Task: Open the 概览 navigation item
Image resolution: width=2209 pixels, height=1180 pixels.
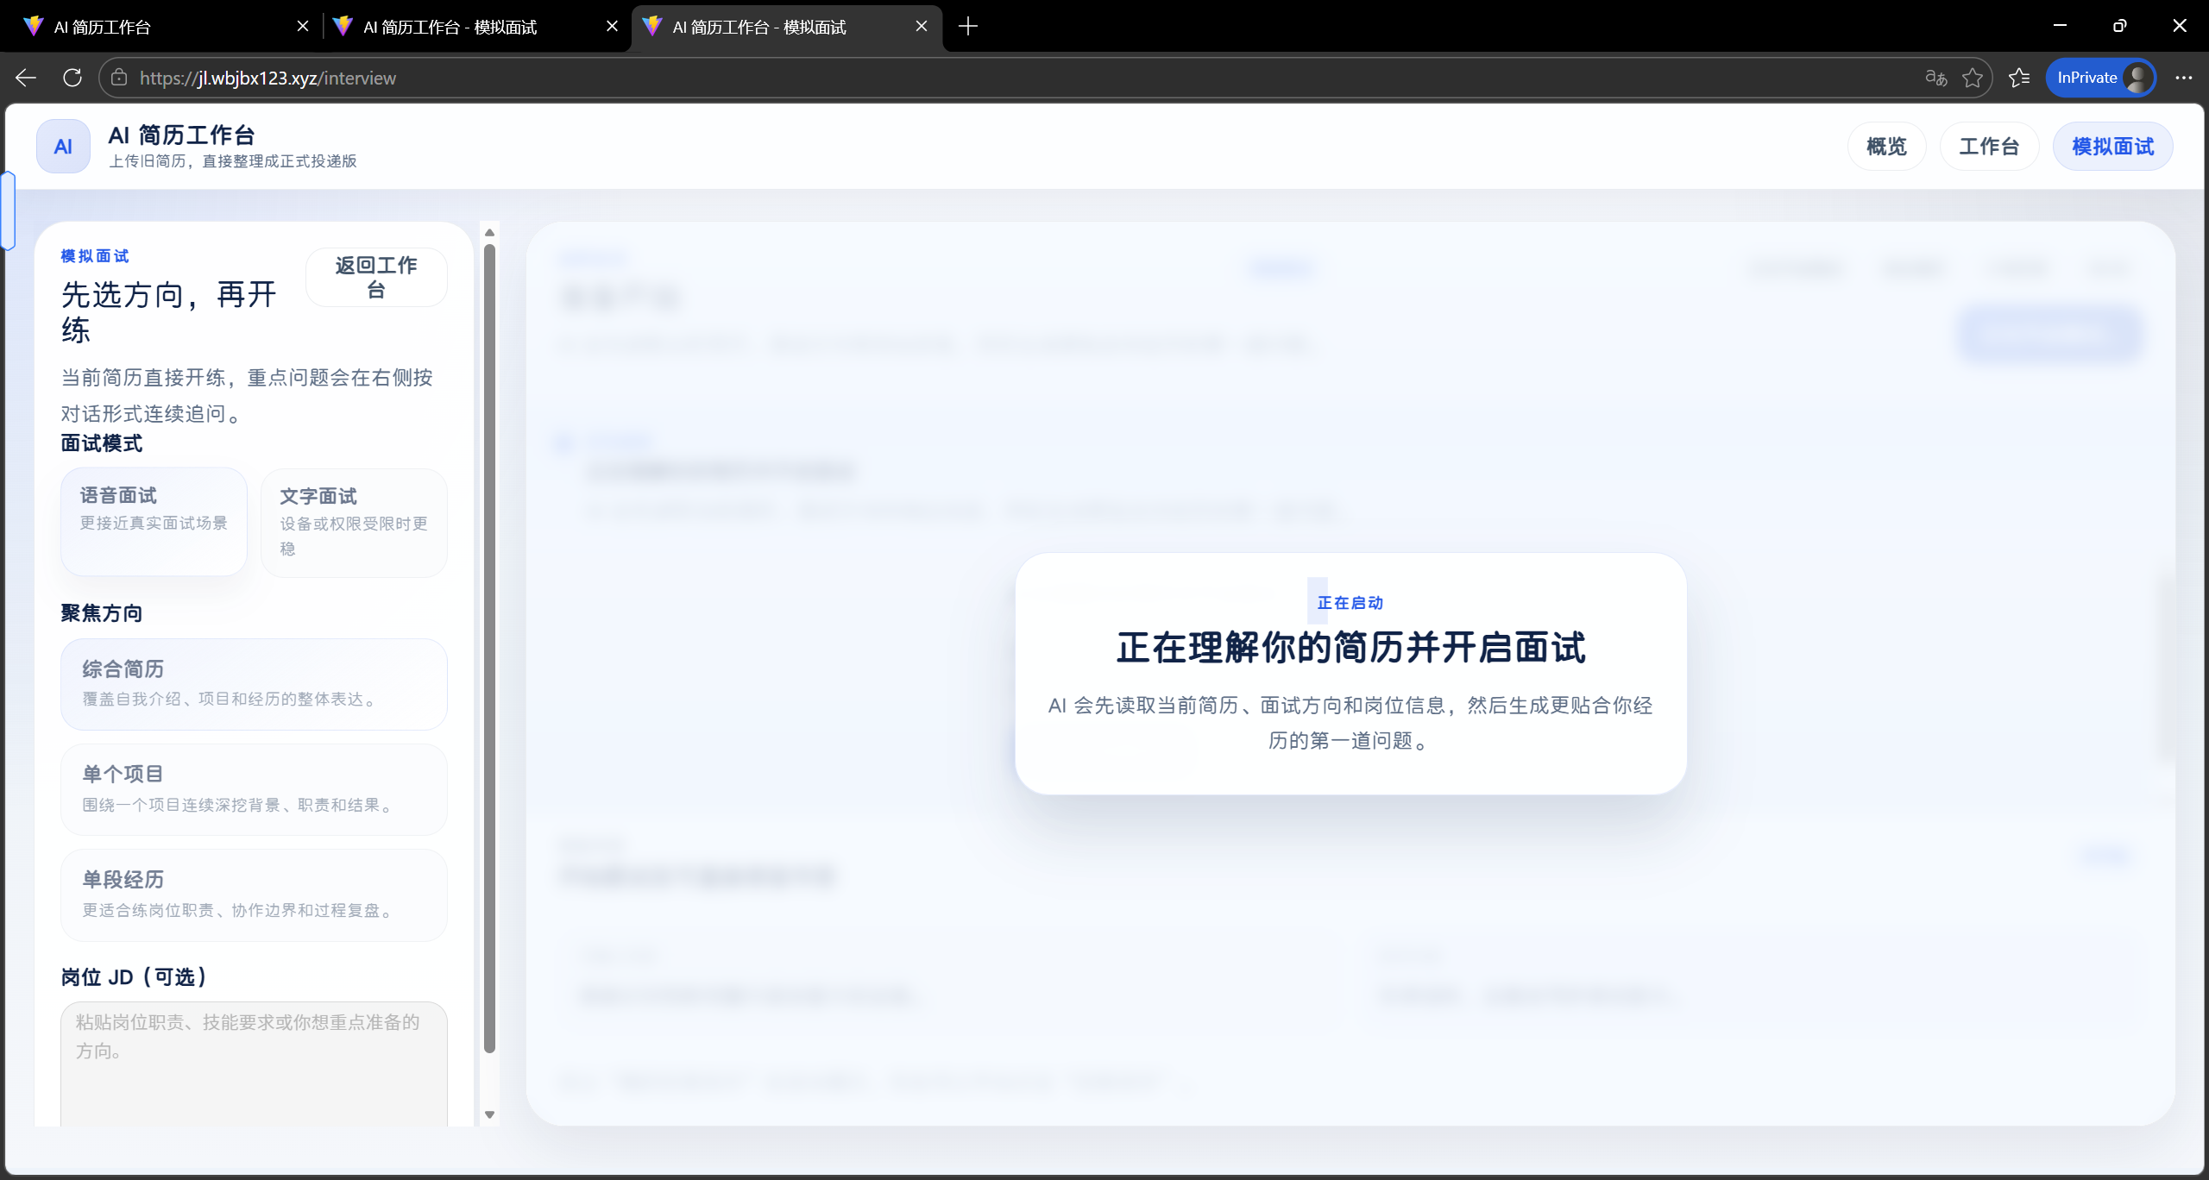Action: pyautogui.click(x=1886, y=146)
